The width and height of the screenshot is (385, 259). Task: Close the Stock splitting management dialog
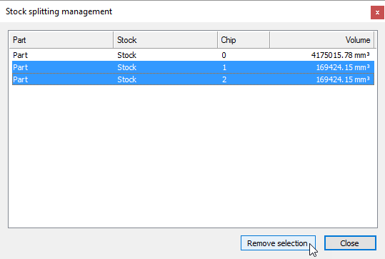pyautogui.click(x=377, y=12)
